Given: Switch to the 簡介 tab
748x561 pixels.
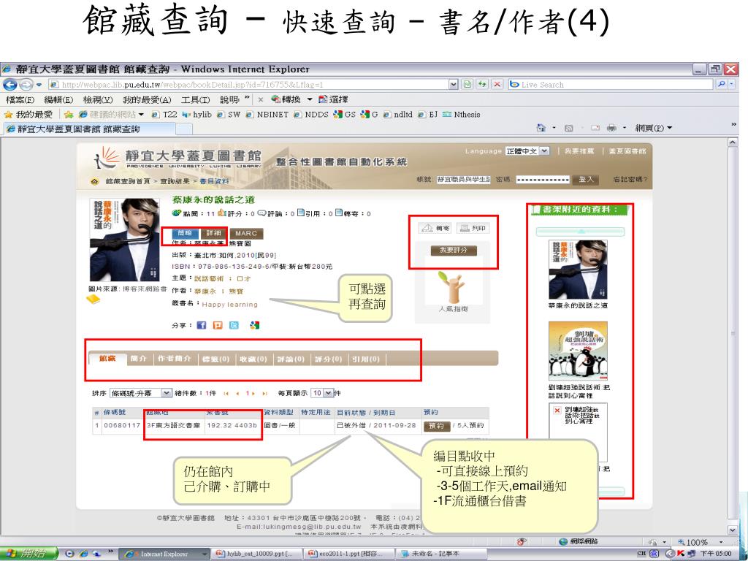Looking at the screenshot, I should point(138,359).
